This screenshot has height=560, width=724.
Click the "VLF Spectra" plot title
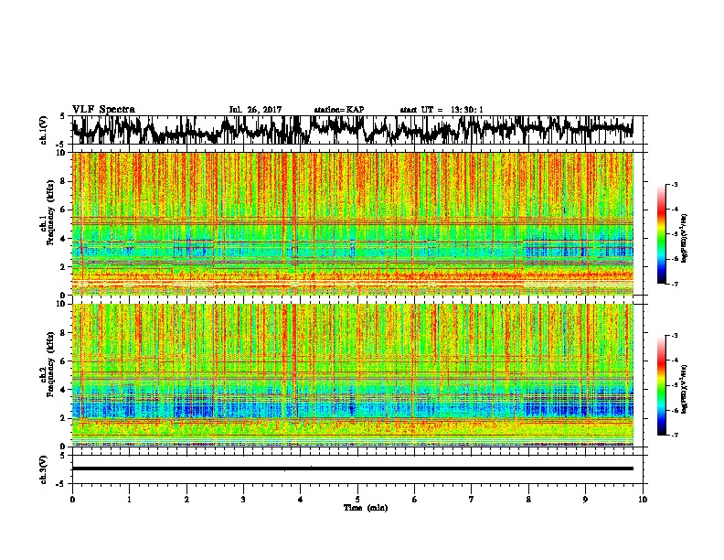pyautogui.click(x=103, y=110)
